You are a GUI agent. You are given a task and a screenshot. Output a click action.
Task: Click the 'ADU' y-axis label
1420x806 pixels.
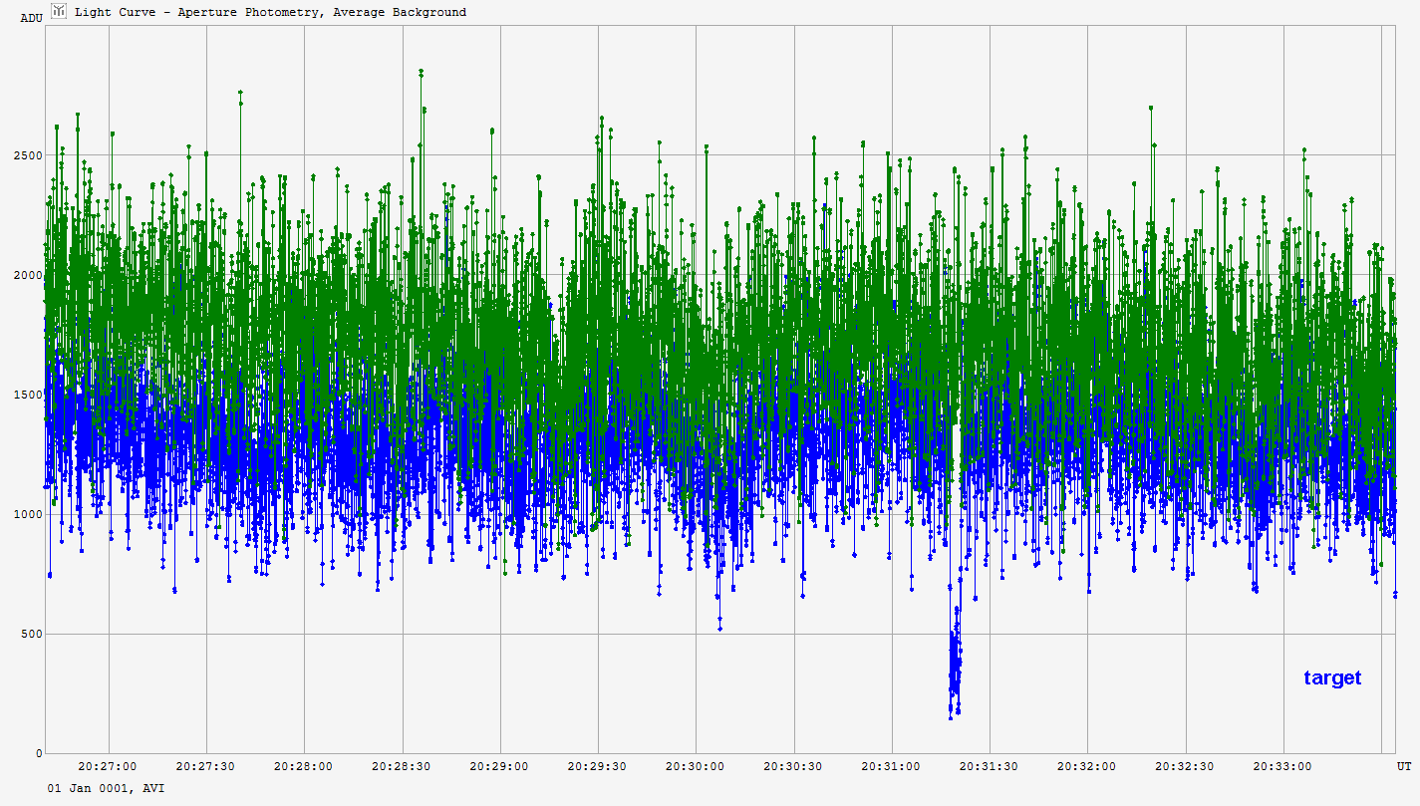click(x=31, y=18)
